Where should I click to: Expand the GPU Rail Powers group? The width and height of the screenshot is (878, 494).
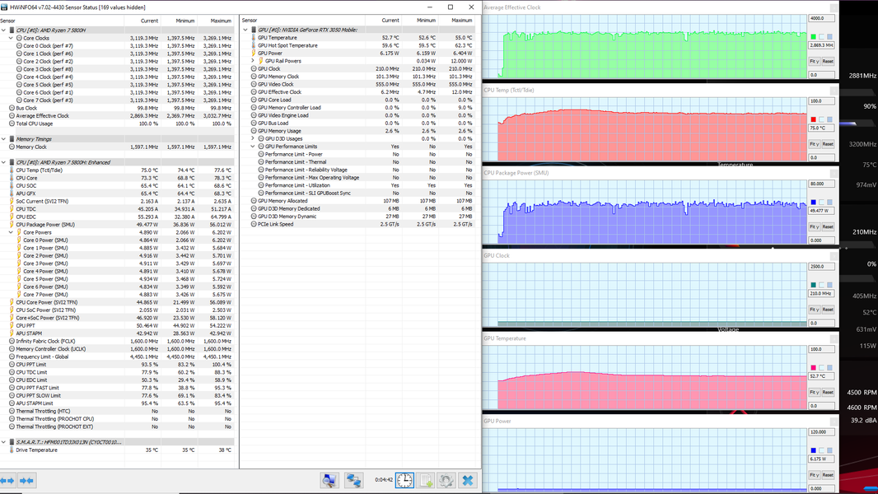click(x=253, y=61)
